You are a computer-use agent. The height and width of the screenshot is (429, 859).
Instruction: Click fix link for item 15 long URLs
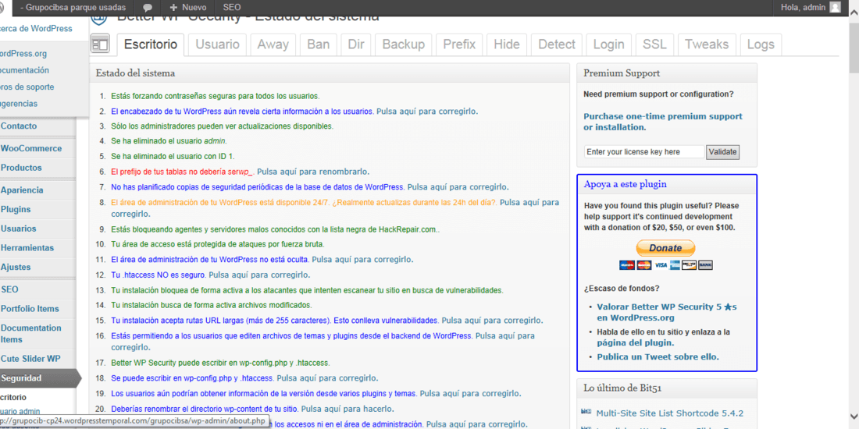(493, 320)
